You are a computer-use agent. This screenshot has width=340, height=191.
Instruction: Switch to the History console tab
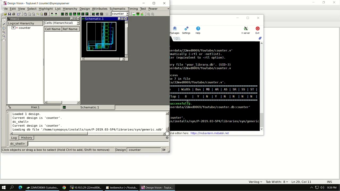tap(27, 138)
